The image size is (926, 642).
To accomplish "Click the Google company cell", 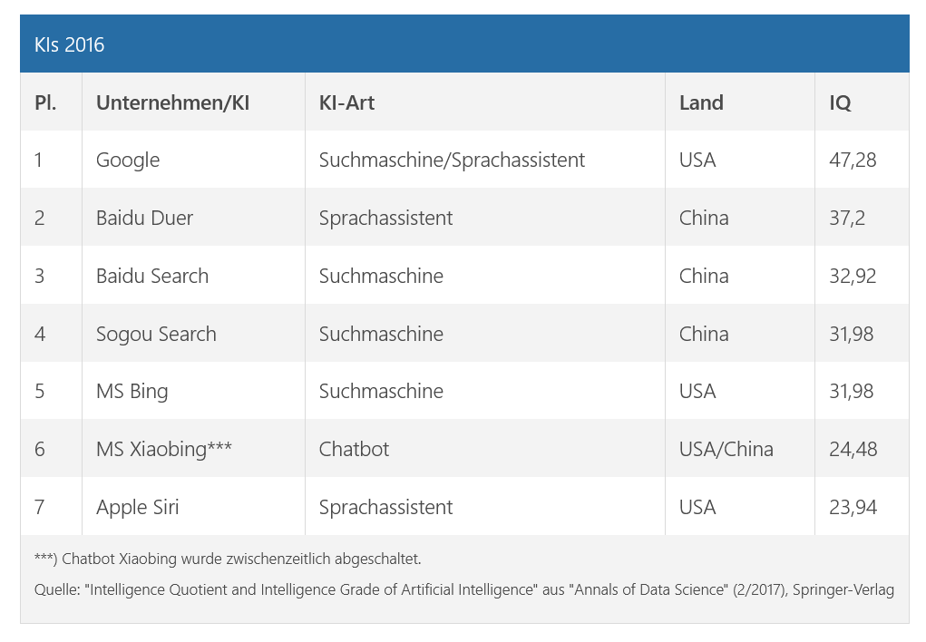I will pyautogui.click(x=128, y=160).
